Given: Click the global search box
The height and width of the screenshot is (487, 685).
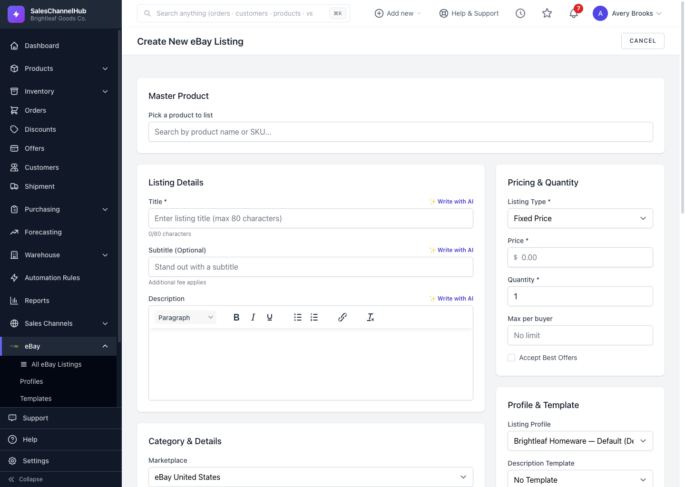Looking at the screenshot, I should click(x=243, y=13).
